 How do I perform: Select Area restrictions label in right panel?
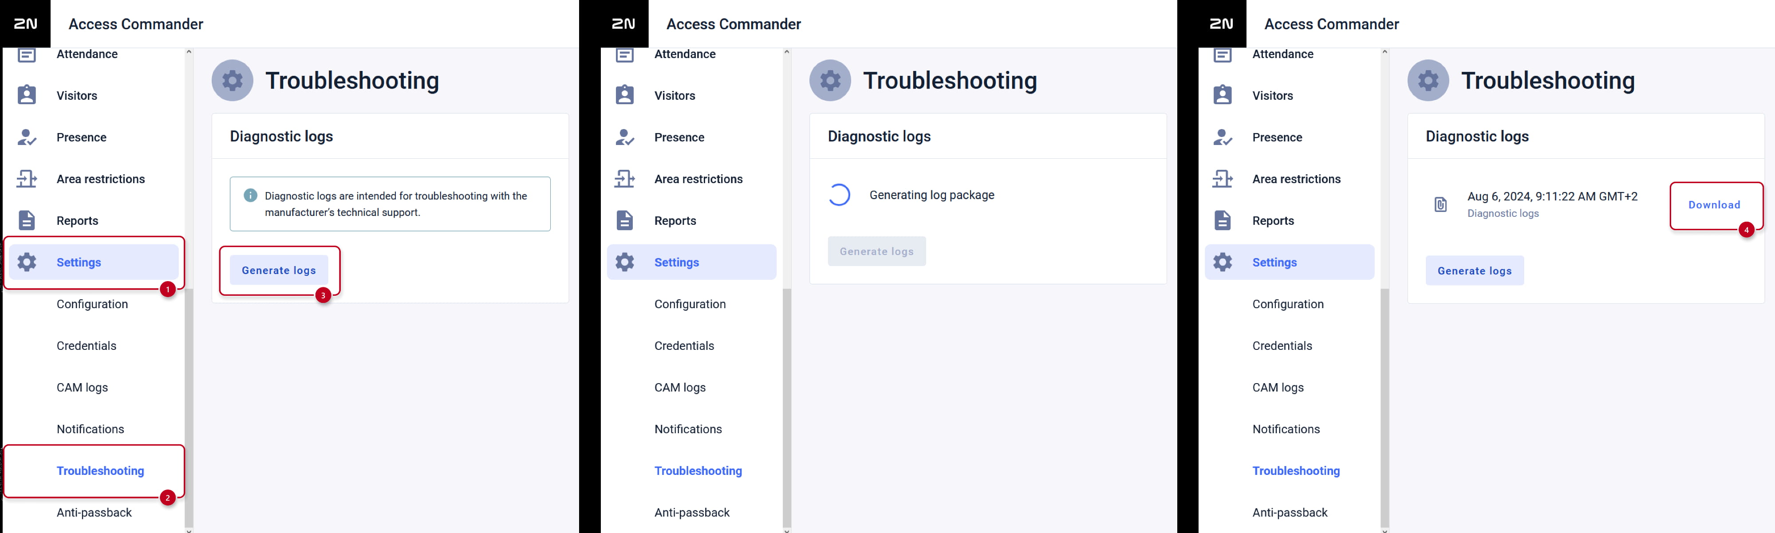tap(1296, 179)
